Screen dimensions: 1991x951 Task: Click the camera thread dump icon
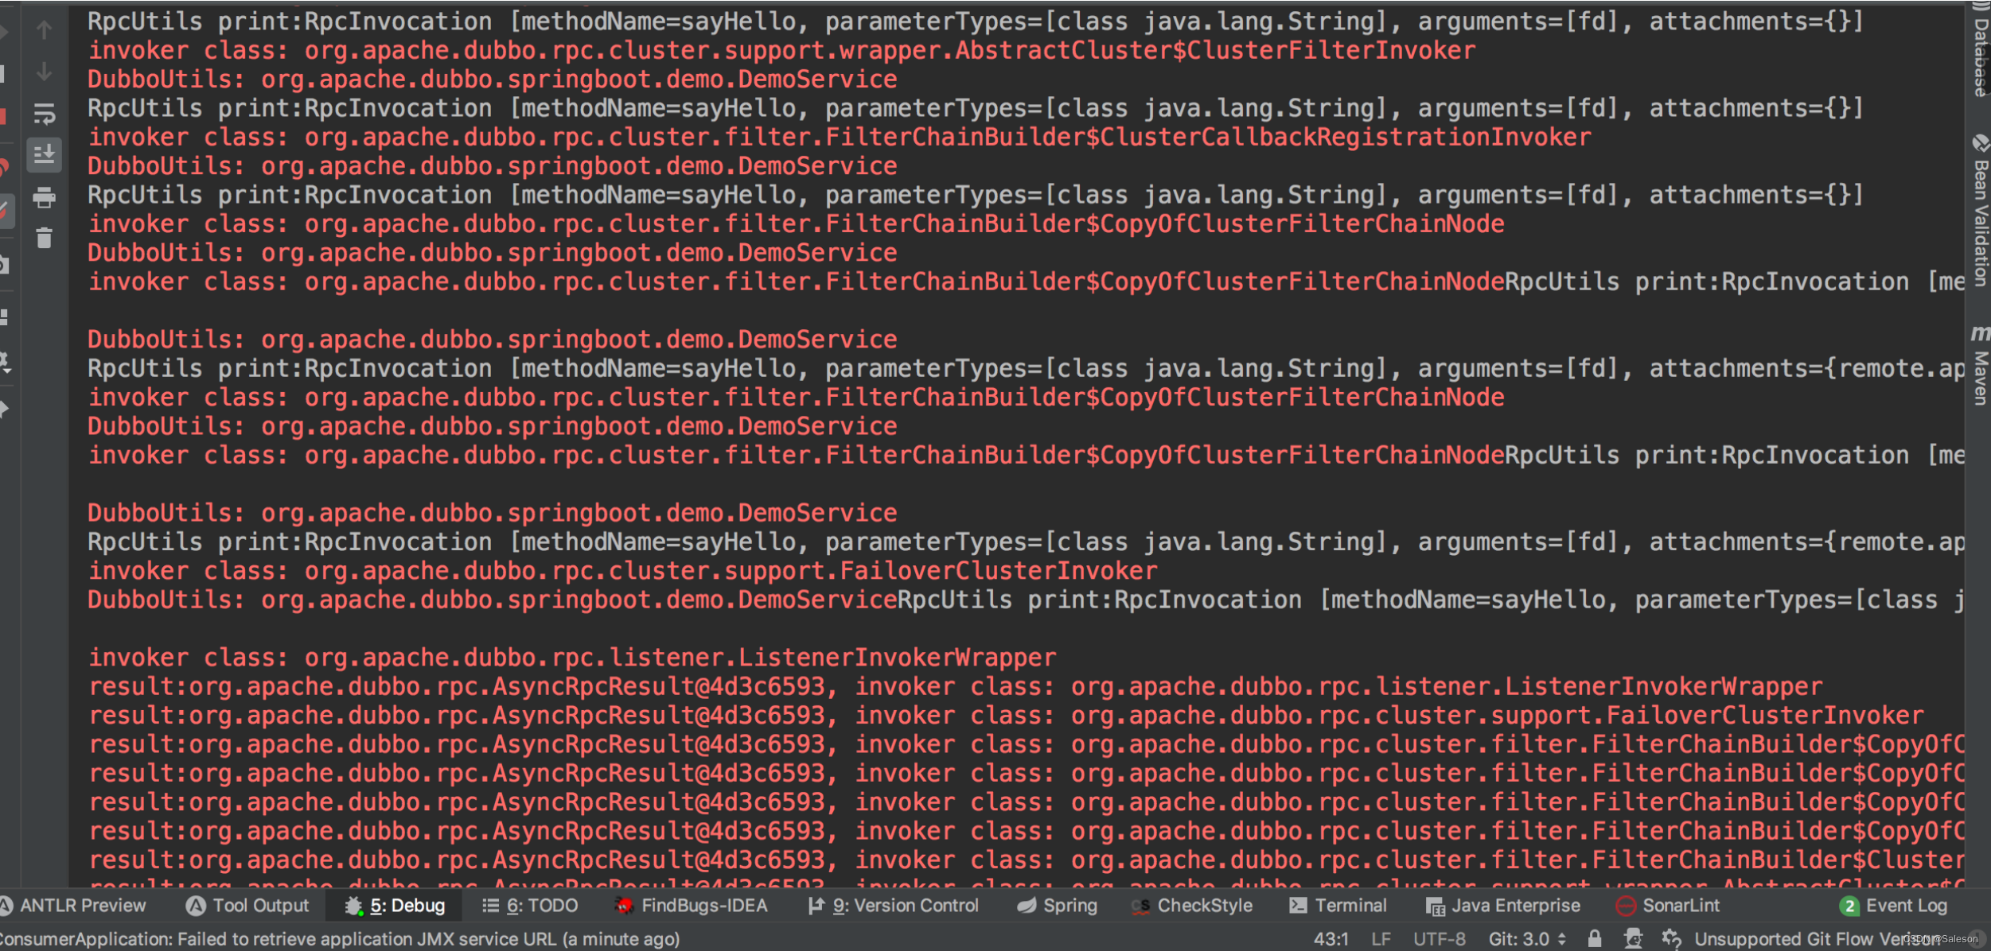(x=4, y=265)
